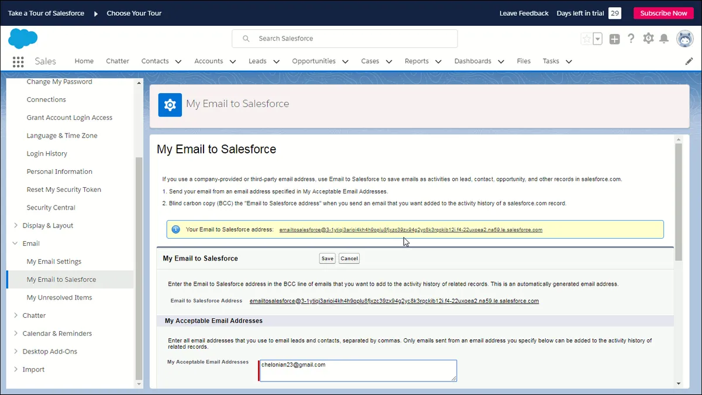Open the Reports tab
The width and height of the screenshot is (702, 395).
click(x=417, y=61)
